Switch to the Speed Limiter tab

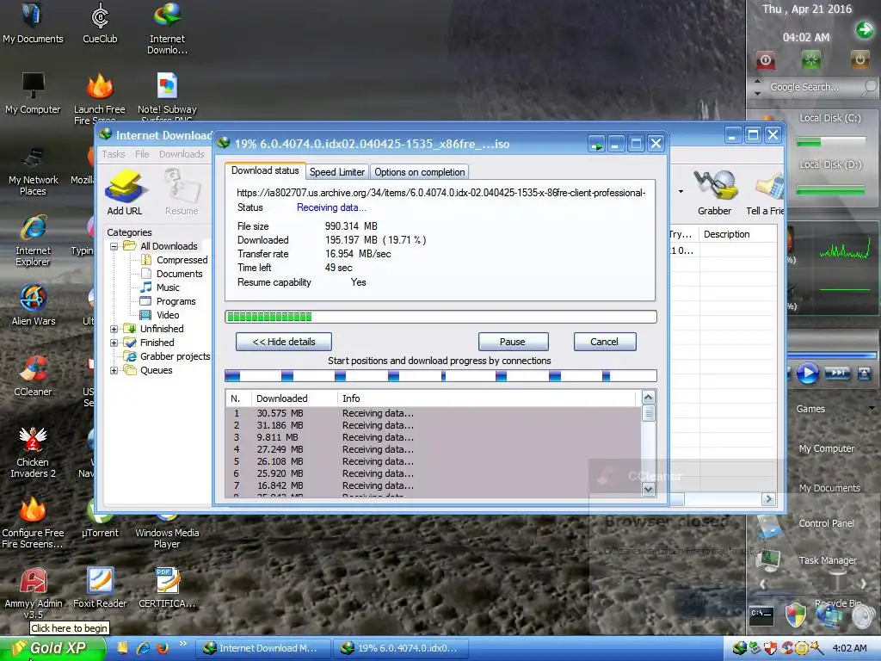337,172
